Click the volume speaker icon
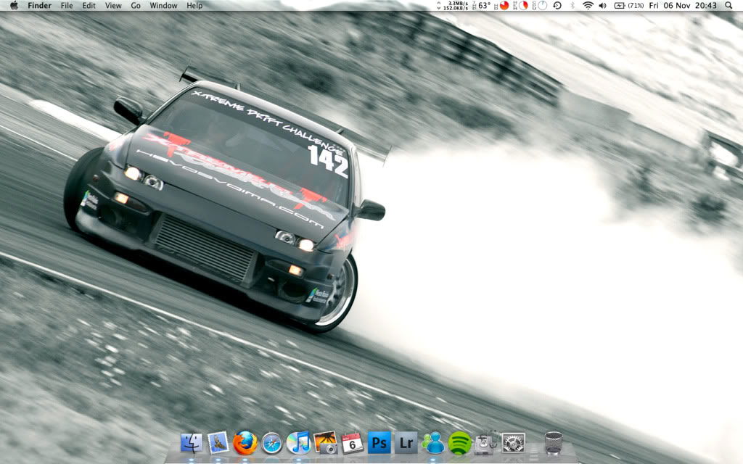The width and height of the screenshot is (743, 464). click(603, 5)
